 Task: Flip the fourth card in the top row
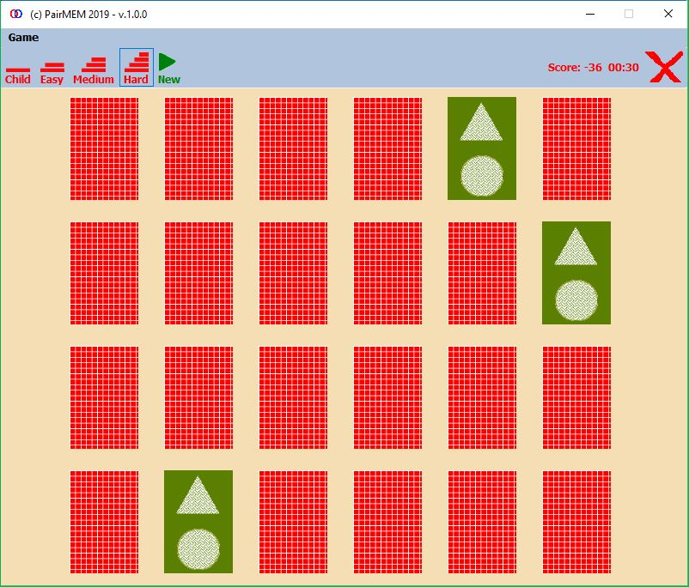coord(387,148)
